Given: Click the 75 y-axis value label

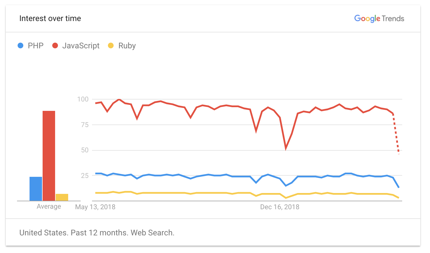Looking at the screenshot, I should click(x=85, y=125).
